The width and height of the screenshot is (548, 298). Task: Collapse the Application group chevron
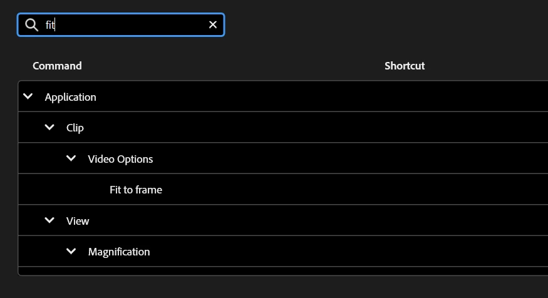click(x=28, y=96)
